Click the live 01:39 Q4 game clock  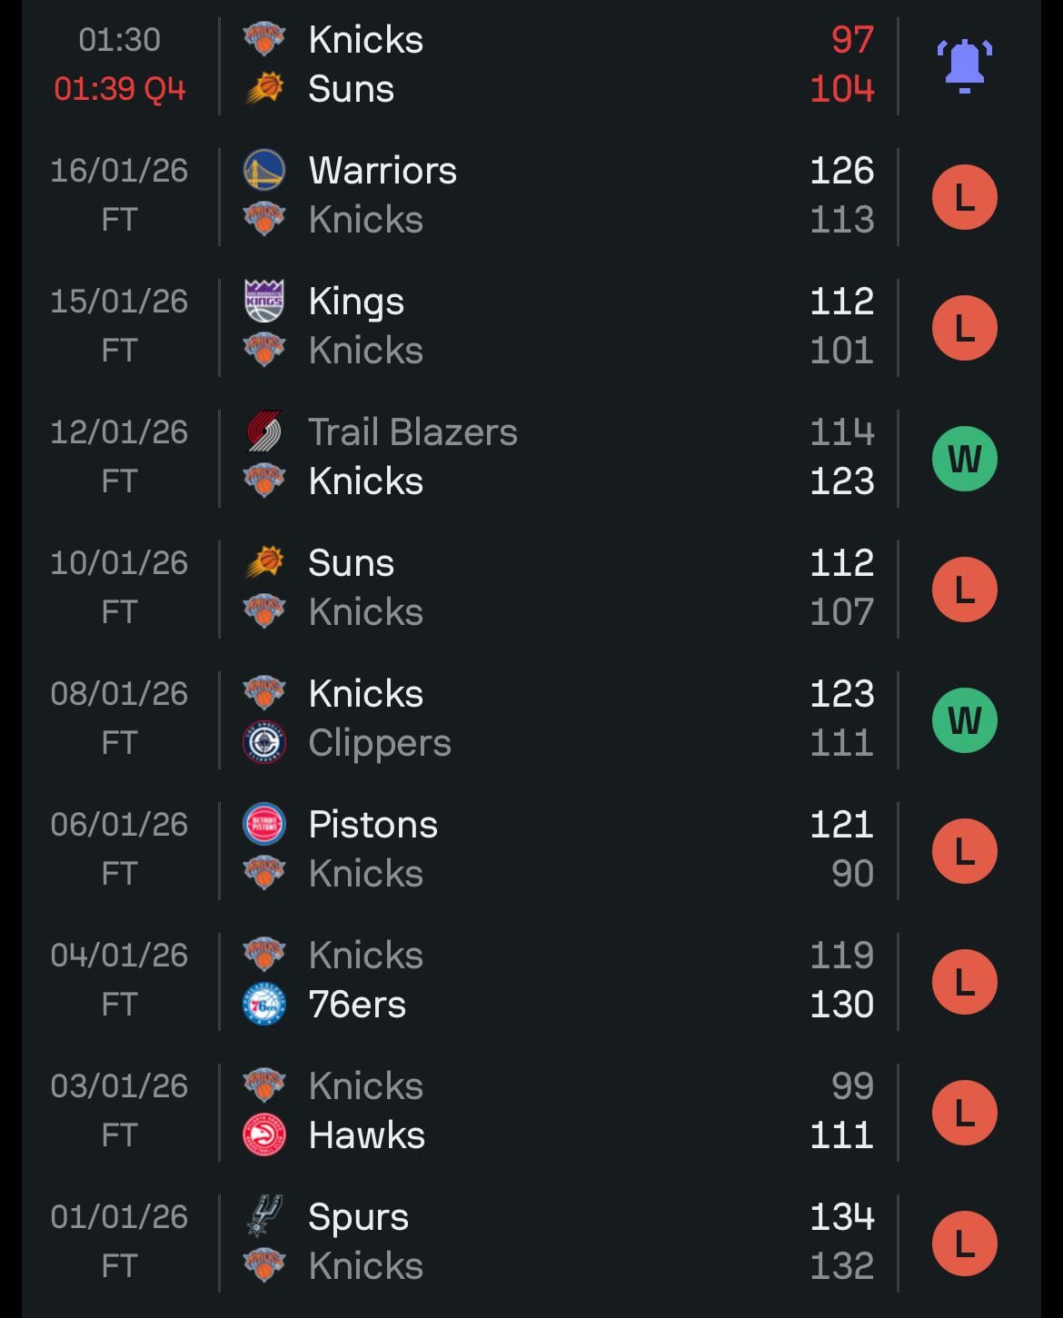(120, 89)
